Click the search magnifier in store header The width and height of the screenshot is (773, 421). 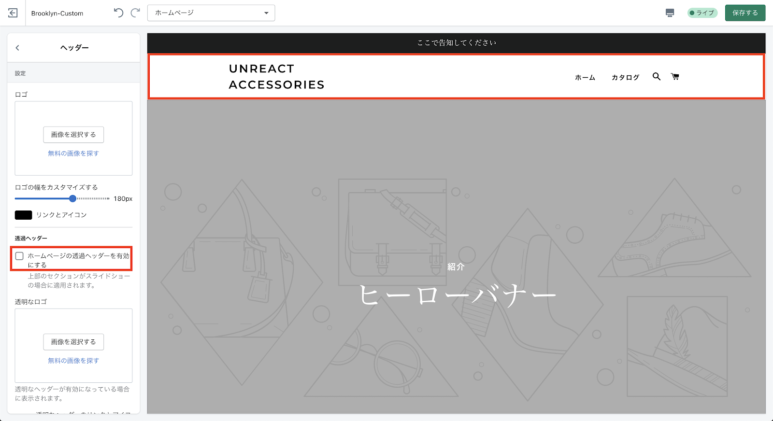656,76
